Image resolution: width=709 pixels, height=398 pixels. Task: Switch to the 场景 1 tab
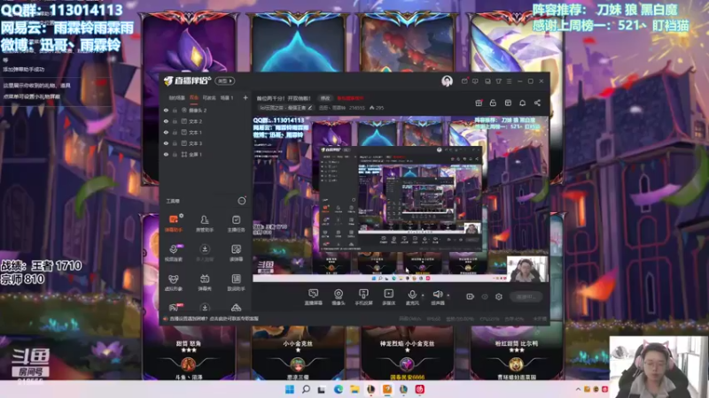click(227, 98)
